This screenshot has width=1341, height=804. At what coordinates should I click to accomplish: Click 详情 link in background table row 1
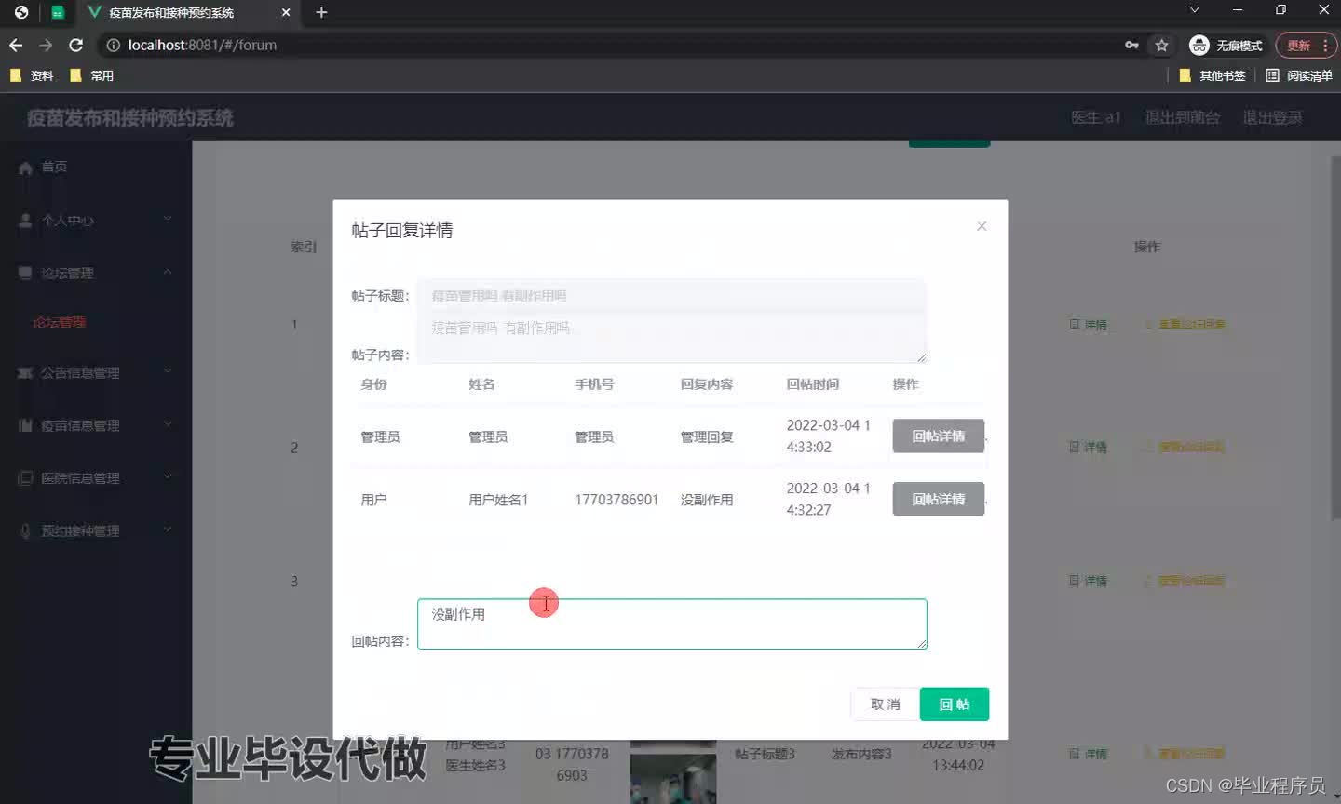(1089, 325)
